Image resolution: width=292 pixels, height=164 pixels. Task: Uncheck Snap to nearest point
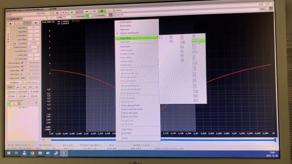click(129, 33)
